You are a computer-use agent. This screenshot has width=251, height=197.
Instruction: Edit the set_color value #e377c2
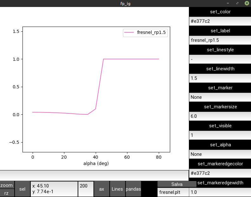[220, 21]
